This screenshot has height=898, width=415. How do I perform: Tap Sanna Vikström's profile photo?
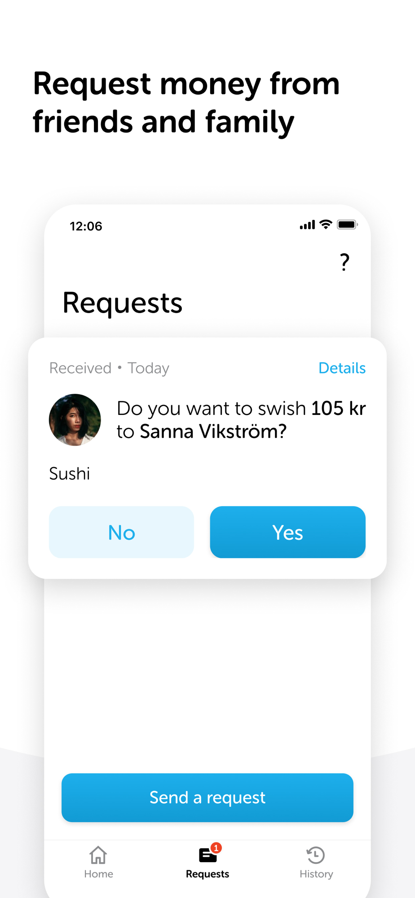[75, 420]
